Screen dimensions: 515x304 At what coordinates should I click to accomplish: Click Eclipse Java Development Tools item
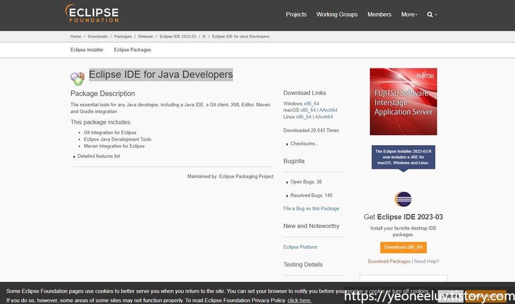118,139
